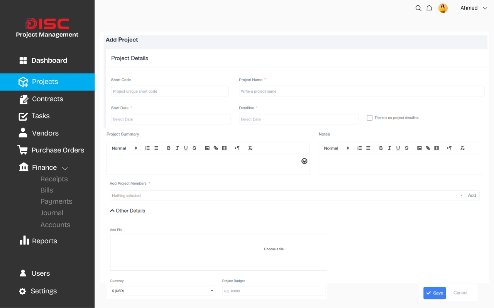
Task: Click the Save button
Action: point(435,293)
